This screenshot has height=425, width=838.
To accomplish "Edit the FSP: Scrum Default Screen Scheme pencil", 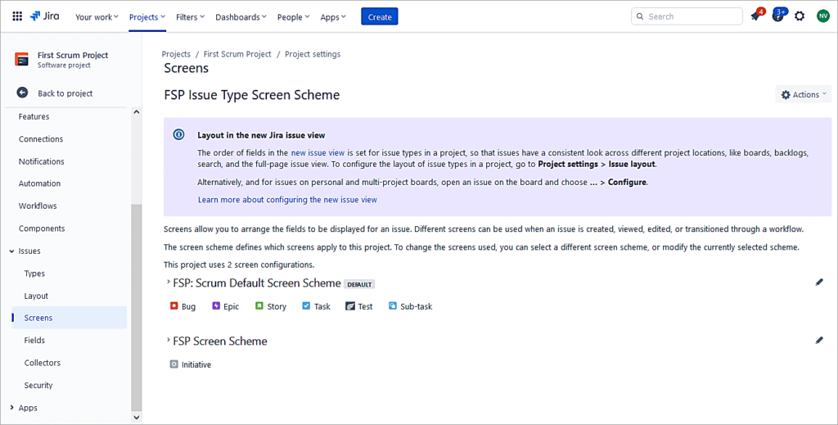I will 819,283.
